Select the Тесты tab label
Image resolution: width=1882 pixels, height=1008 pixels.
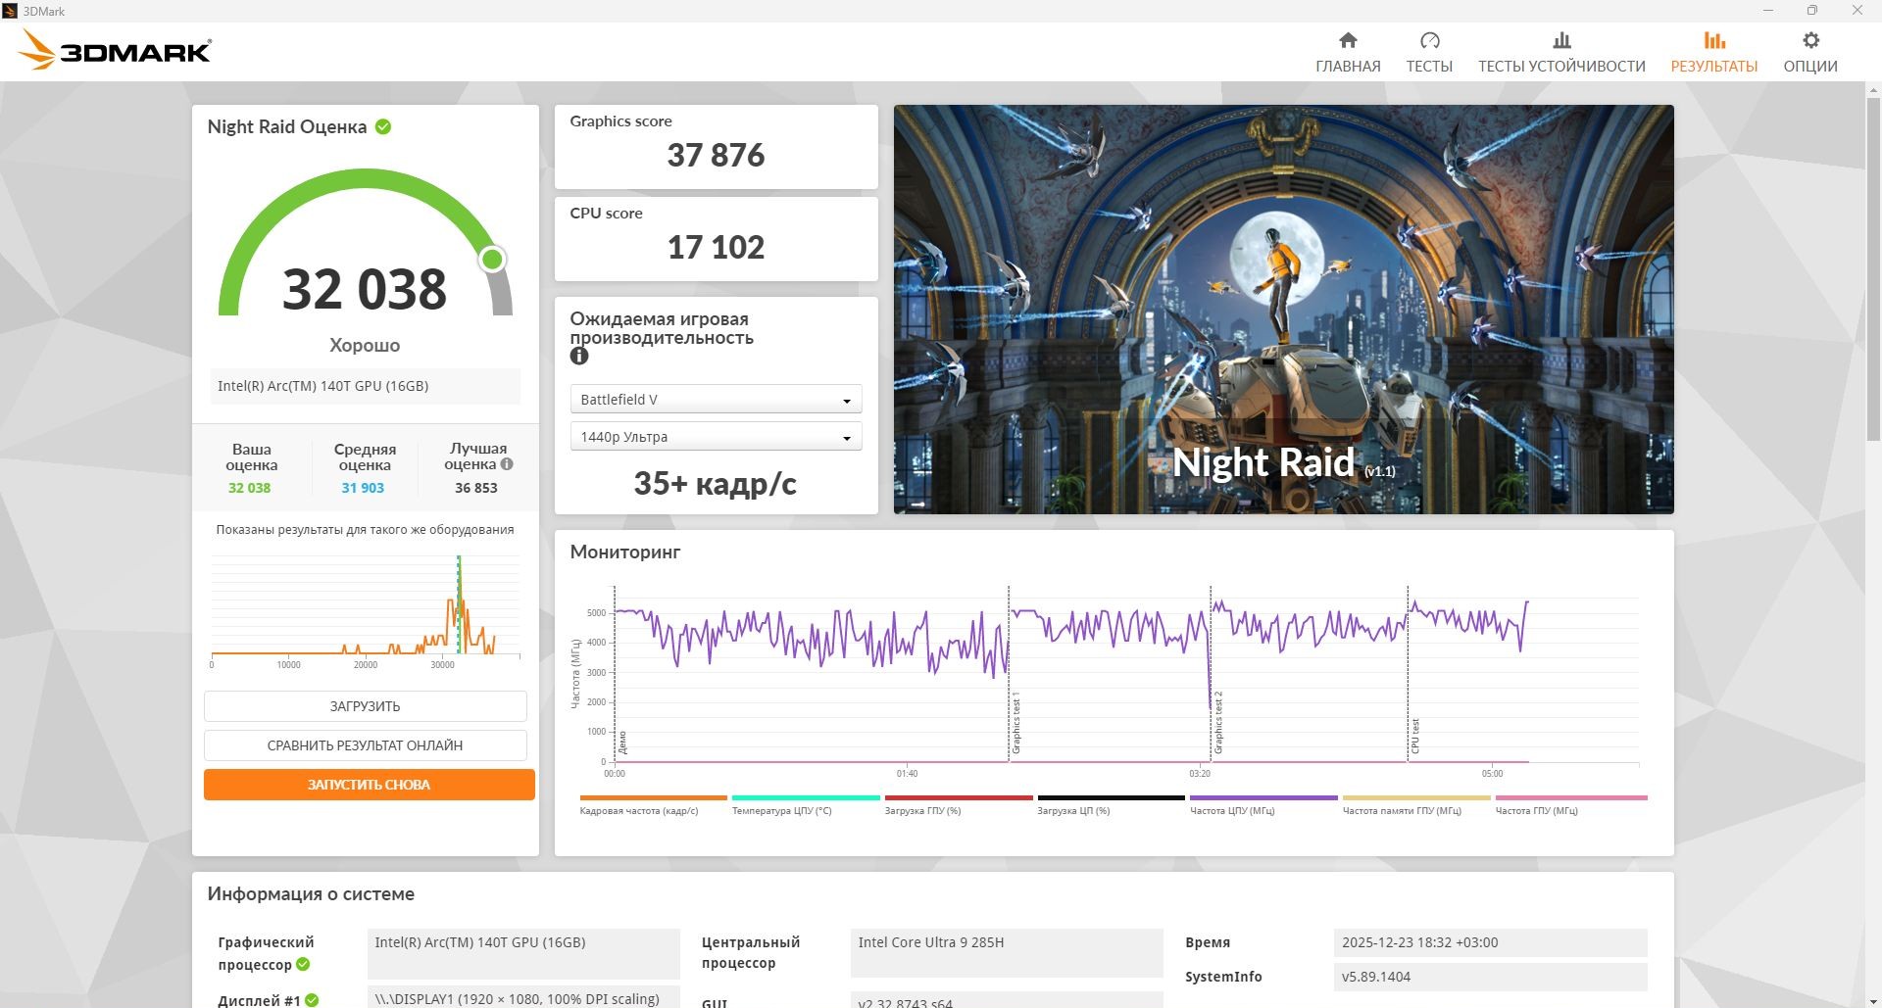pos(1429,67)
